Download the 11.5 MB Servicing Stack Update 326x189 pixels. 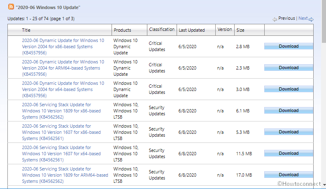(x=289, y=153)
